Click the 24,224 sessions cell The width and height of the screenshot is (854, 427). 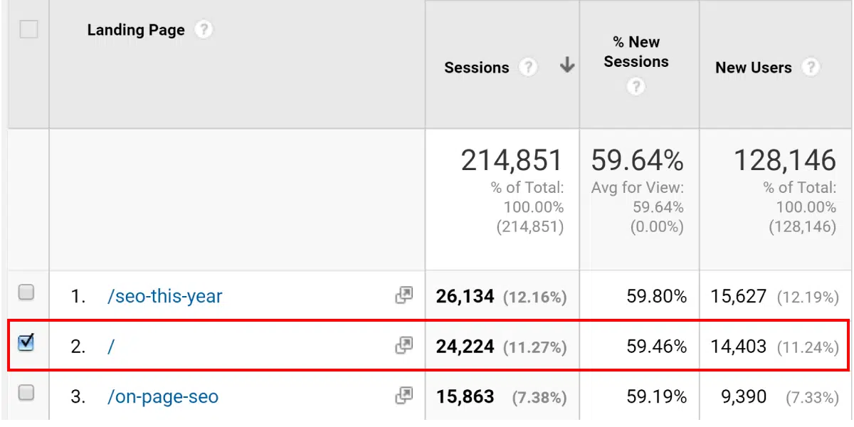pos(465,347)
